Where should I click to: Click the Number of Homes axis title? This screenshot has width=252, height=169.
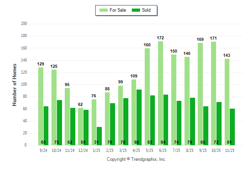14,84
